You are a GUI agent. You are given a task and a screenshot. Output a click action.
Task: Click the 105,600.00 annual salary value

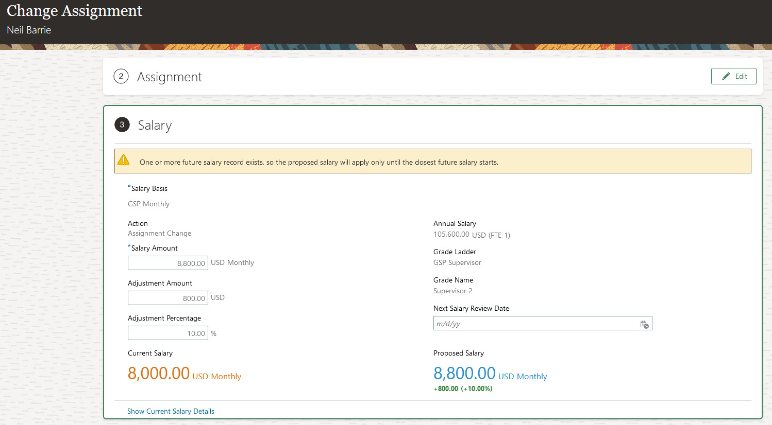pyautogui.click(x=451, y=234)
